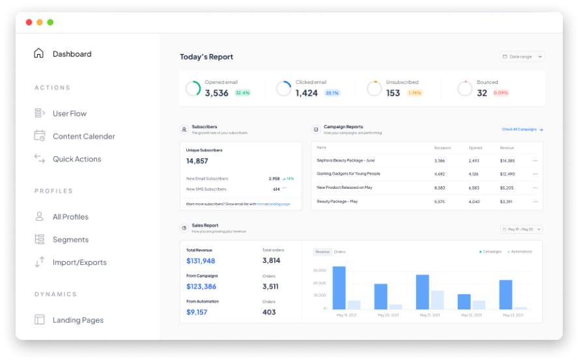The height and width of the screenshot is (362, 581).
Task: Click the All Profiles person icon
Action: coord(39,216)
